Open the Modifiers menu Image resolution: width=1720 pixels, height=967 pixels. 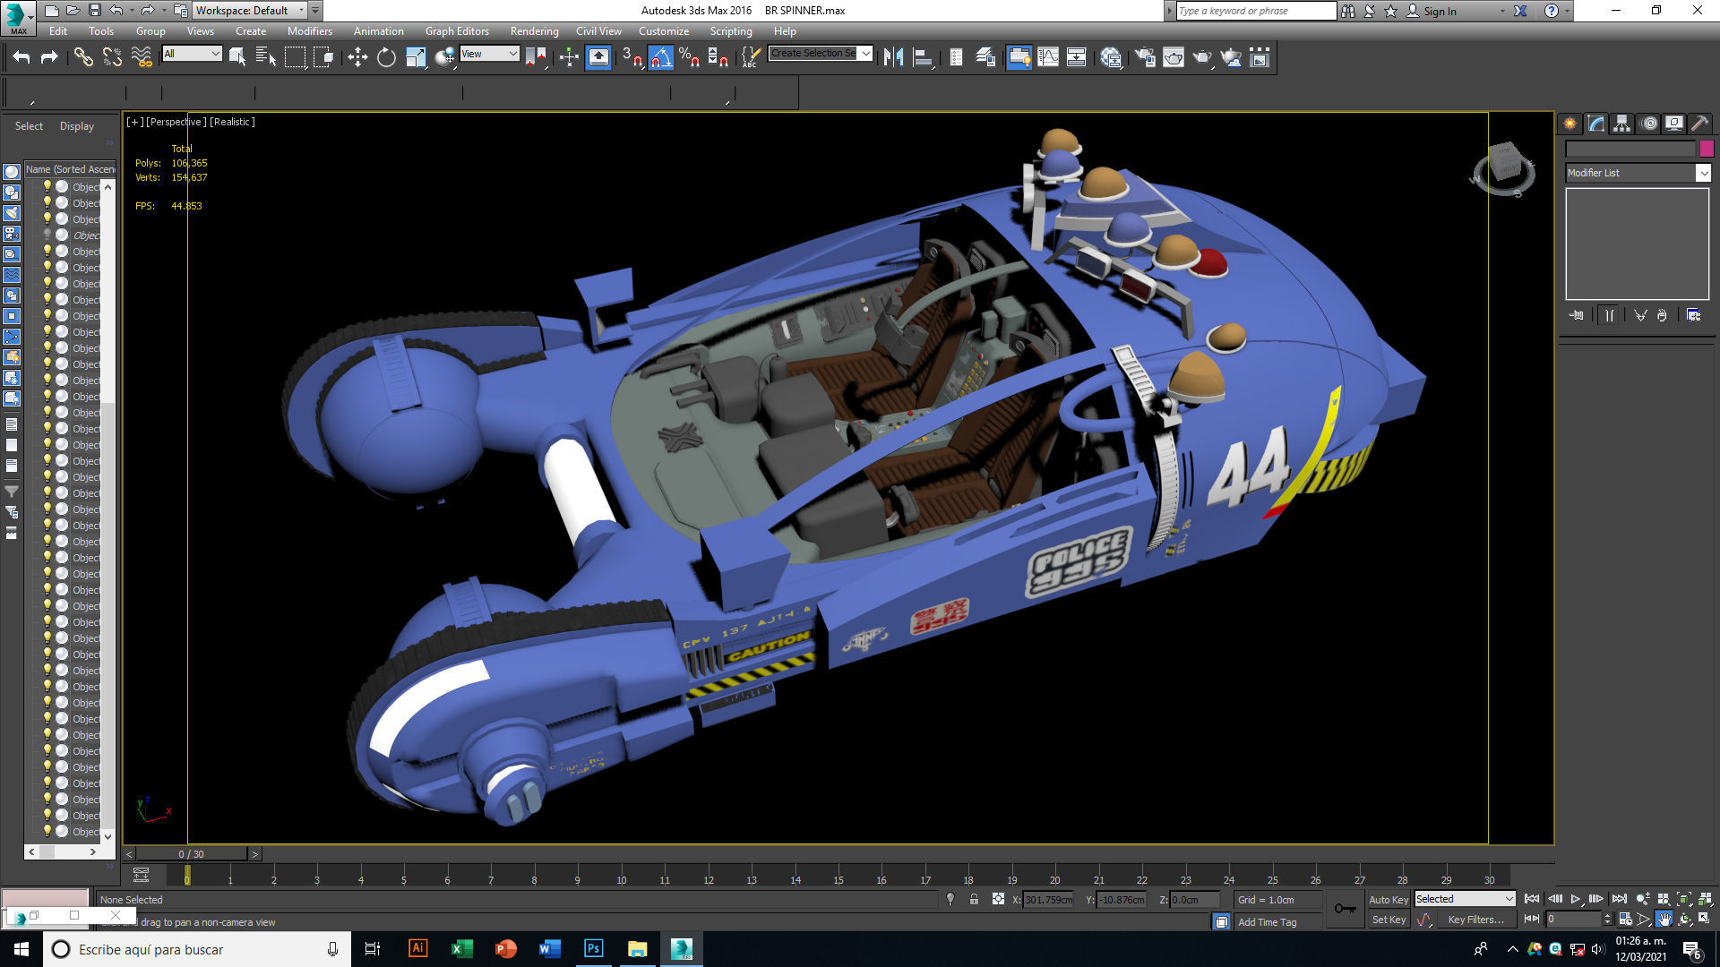pos(309,31)
